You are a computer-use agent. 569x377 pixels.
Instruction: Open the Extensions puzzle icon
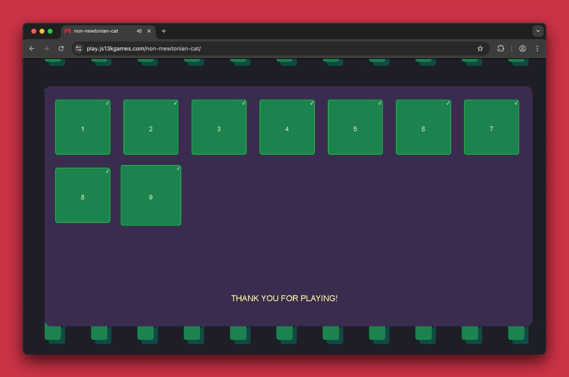pos(500,48)
